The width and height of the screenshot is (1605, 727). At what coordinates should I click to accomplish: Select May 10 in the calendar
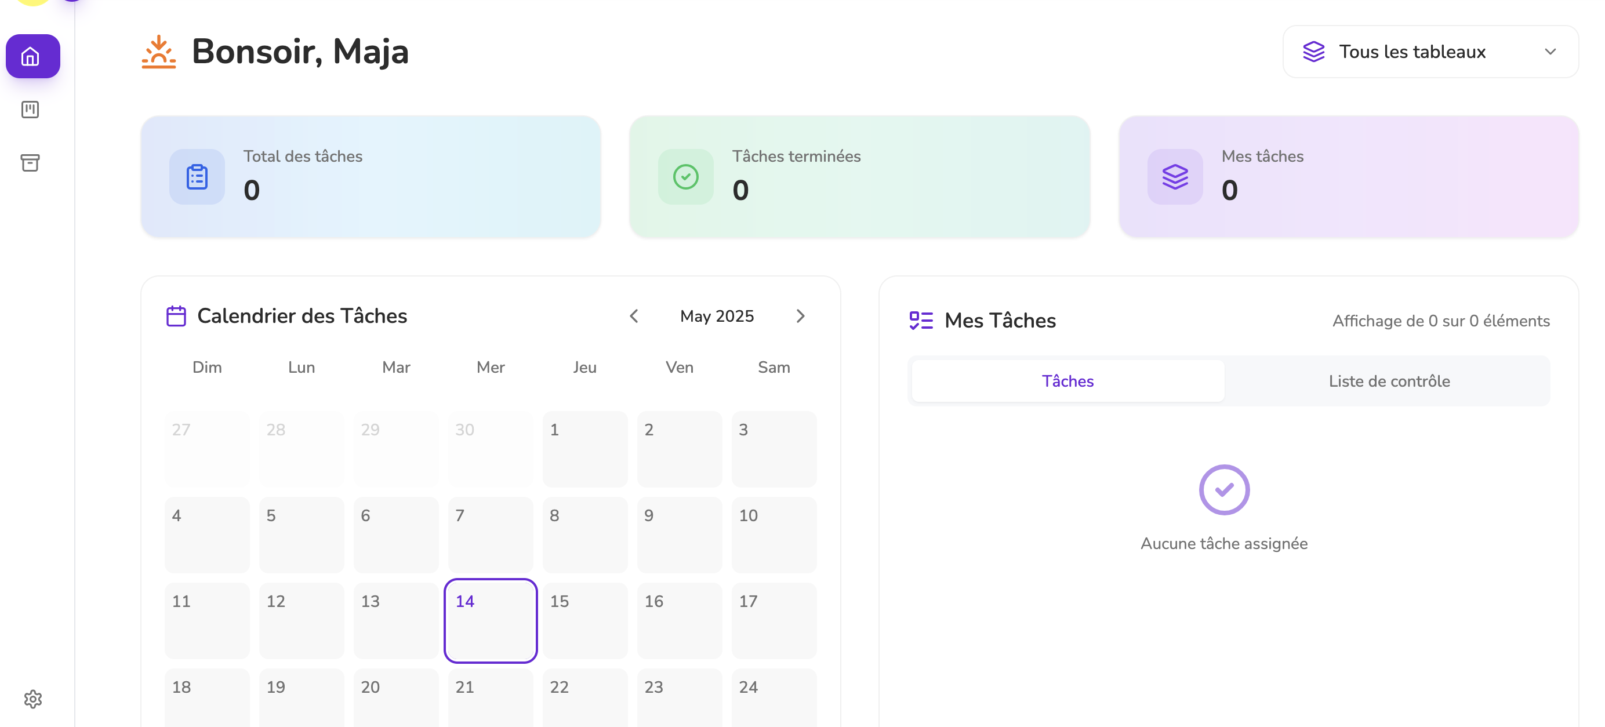774,535
